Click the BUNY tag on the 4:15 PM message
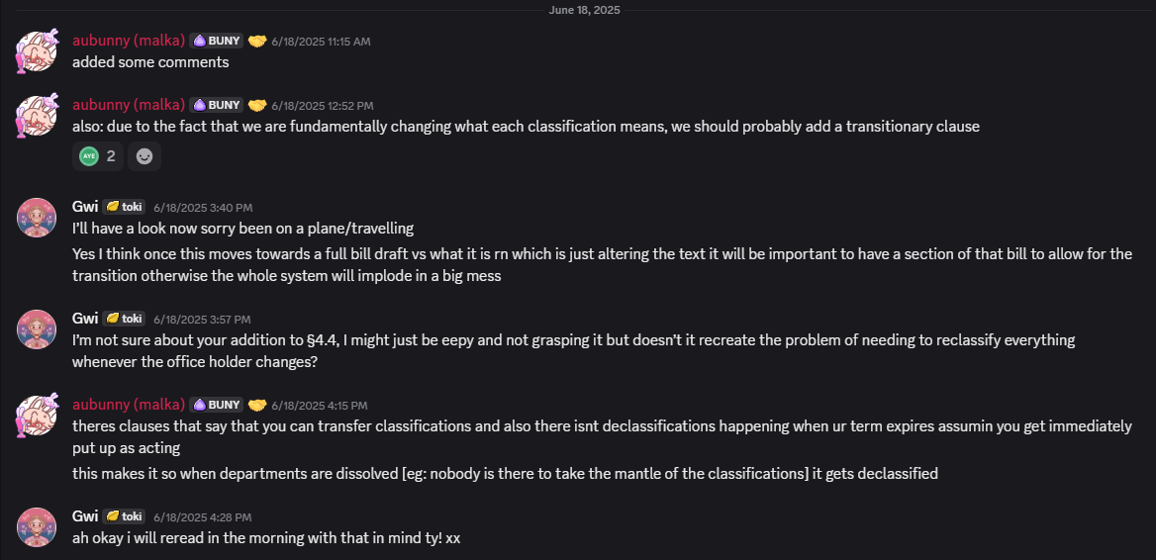1156x560 pixels. pyautogui.click(x=217, y=405)
